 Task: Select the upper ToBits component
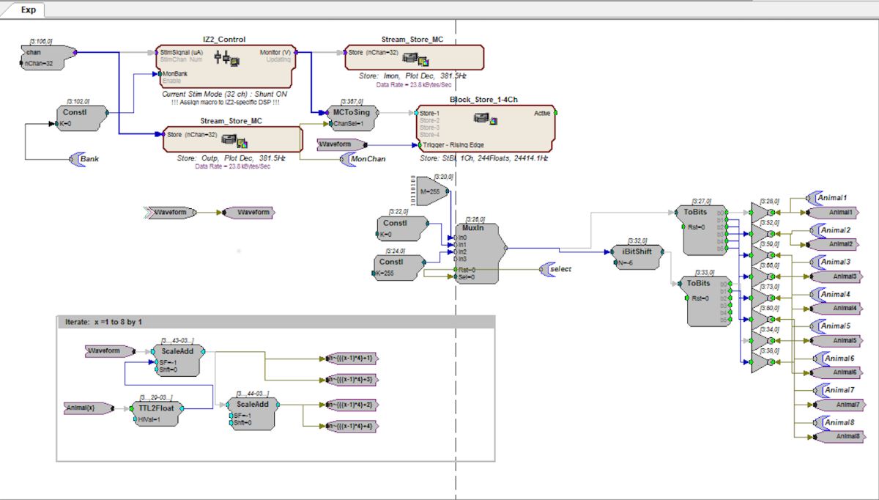(700, 229)
